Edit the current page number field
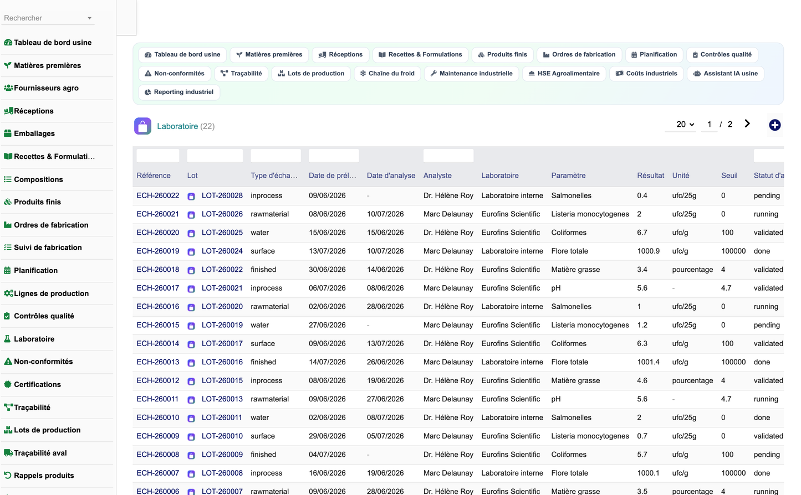The width and height of the screenshot is (801, 495). click(710, 125)
